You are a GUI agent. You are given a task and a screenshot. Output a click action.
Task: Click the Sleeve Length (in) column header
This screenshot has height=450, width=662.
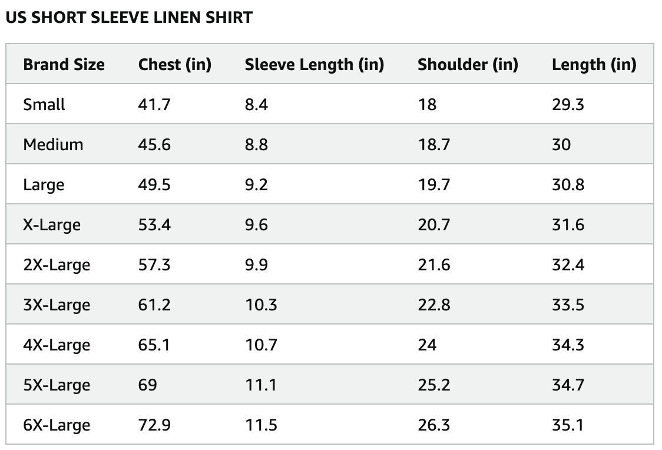coord(314,64)
